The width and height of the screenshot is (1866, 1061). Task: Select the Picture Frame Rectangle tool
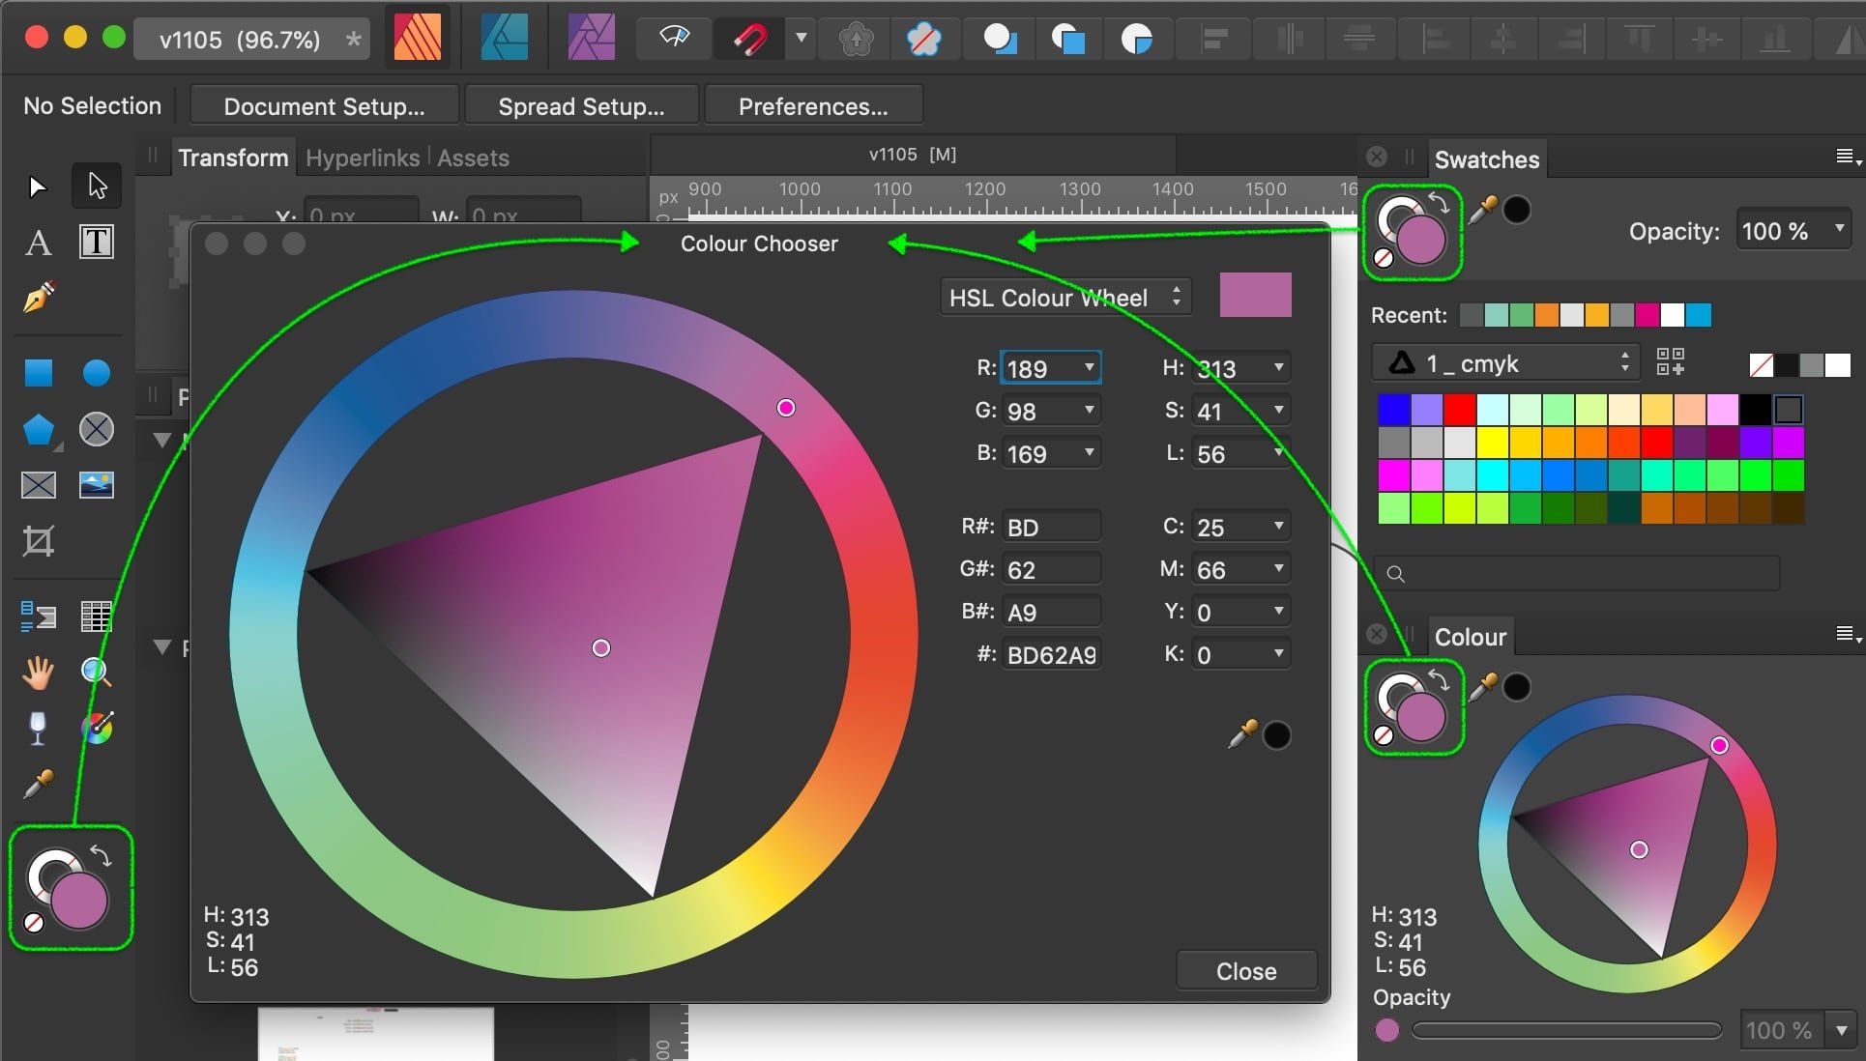coord(39,485)
